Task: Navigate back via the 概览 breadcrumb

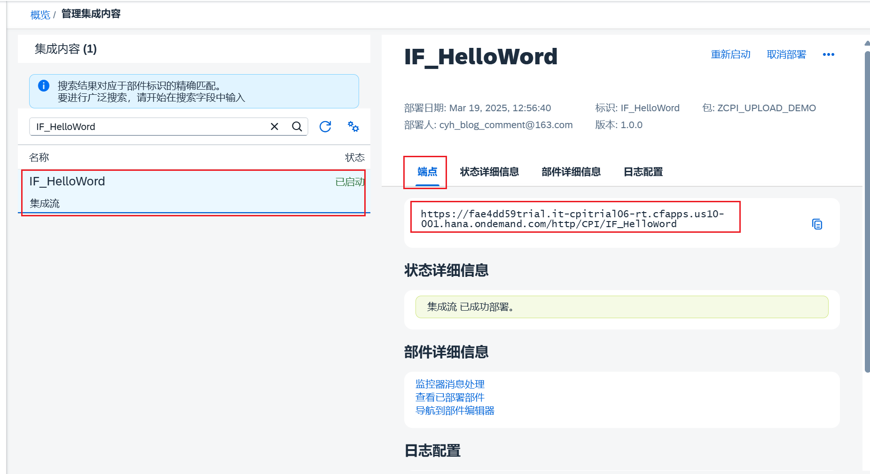Action: (39, 14)
